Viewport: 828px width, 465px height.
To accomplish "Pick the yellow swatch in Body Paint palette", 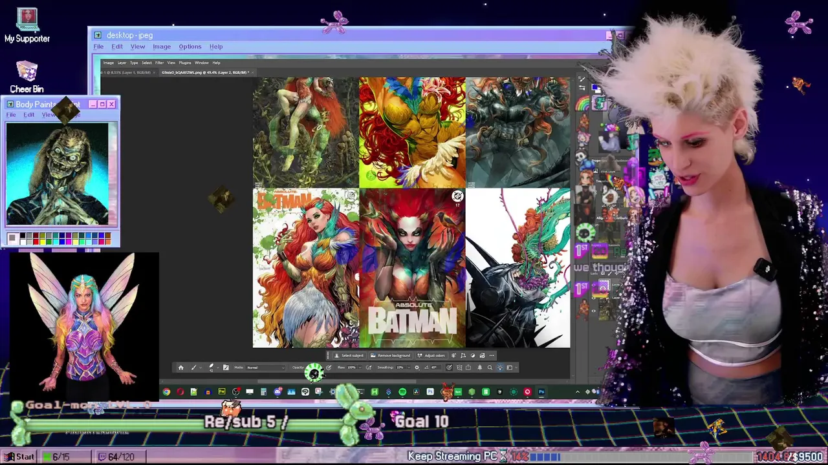I will [x=43, y=242].
